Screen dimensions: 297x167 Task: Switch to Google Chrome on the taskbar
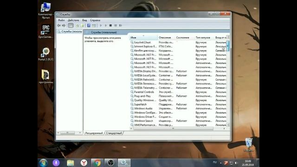pyautogui.click(x=97, y=163)
